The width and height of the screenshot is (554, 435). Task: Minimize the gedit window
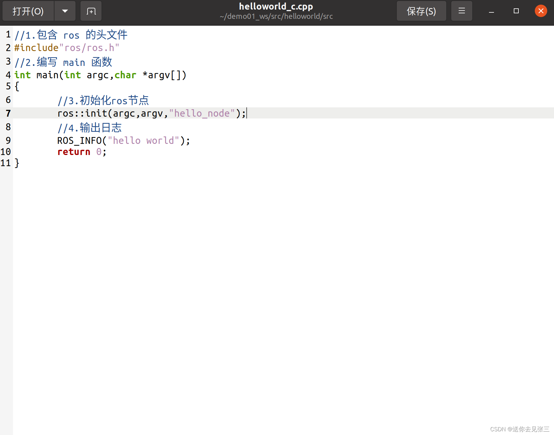tap(491, 11)
